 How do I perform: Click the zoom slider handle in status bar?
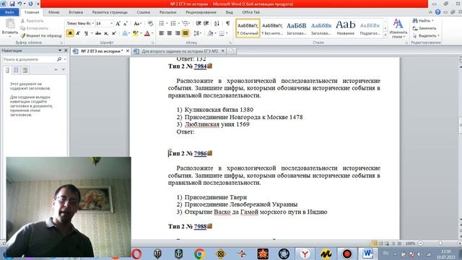(x=440, y=243)
